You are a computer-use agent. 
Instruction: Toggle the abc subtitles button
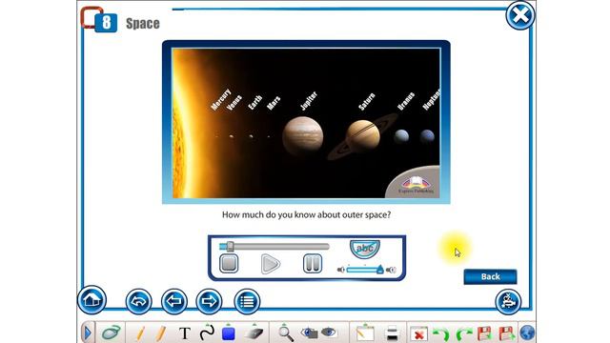(365, 249)
